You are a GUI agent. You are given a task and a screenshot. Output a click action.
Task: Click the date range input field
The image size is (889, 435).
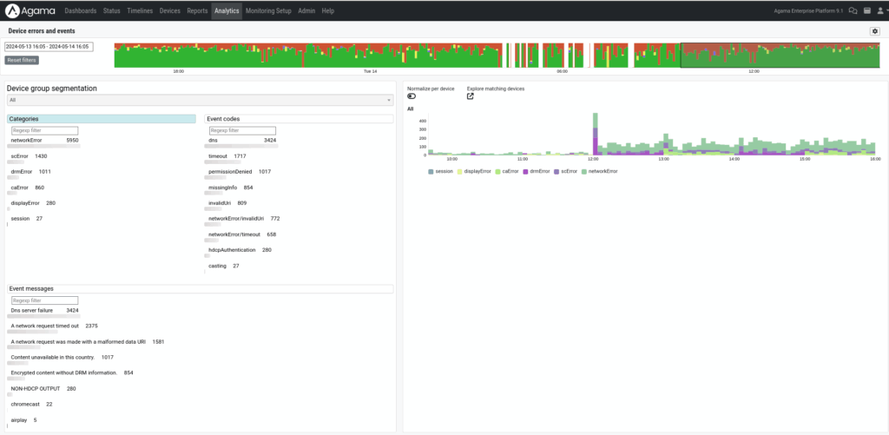tap(49, 46)
